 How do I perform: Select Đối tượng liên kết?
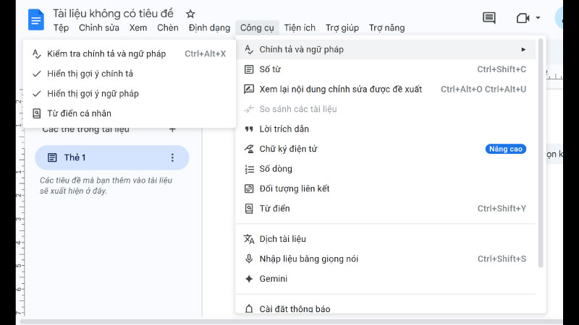click(x=386, y=188)
